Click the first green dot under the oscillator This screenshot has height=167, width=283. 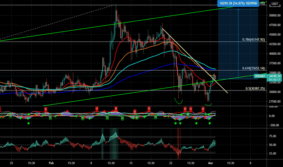tap(29, 123)
